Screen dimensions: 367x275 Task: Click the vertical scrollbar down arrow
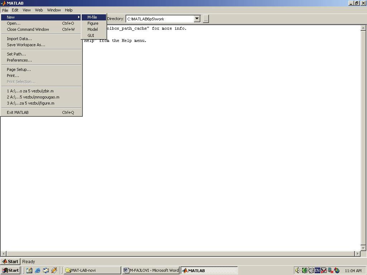click(x=363, y=248)
